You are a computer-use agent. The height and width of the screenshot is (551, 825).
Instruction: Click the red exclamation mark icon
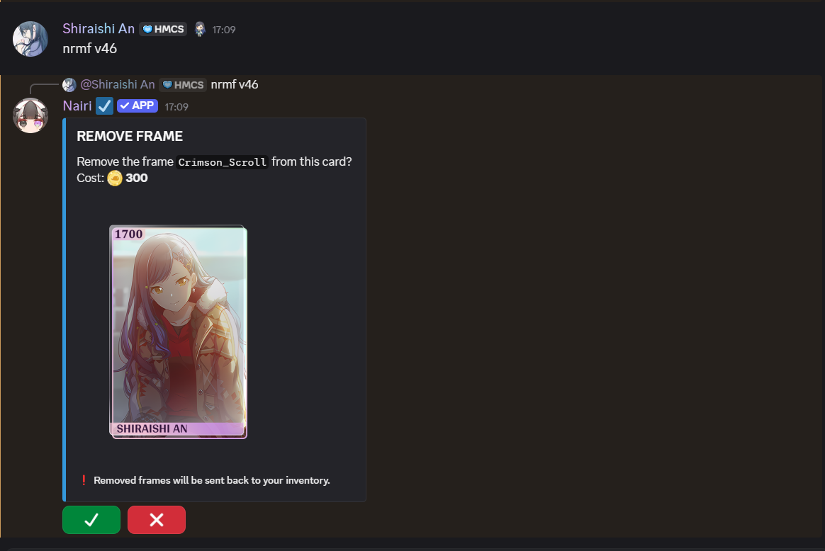click(84, 480)
